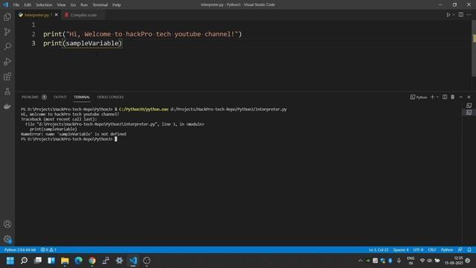Open the clock showing 15-09-2021
476x268 pixels.
tap(454, 261)
